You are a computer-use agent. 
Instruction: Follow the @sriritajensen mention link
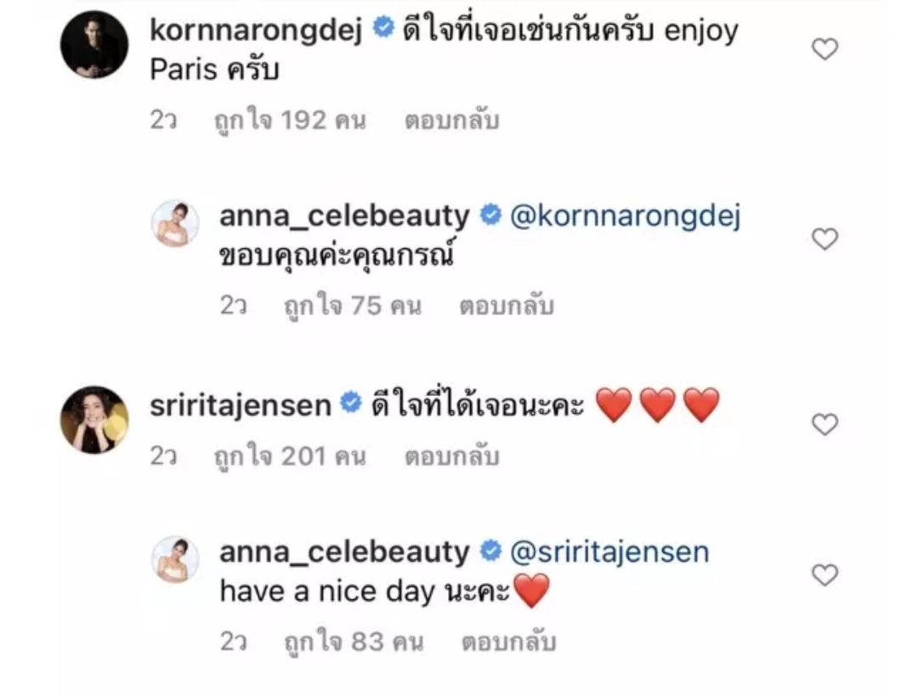point(609,552)
